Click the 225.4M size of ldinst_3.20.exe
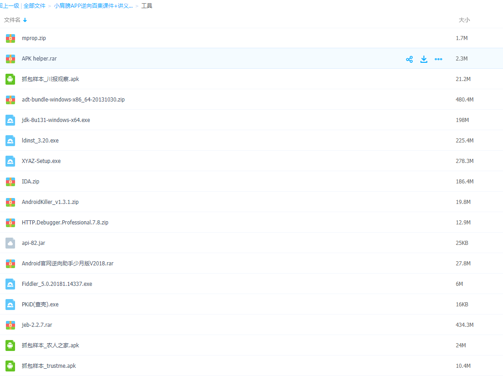Viewport: 503px width, 376px height. 465,141
